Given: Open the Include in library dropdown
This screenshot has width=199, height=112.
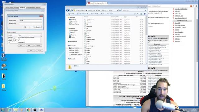Looking at the screenshot, I should pyautogui.click(x=82, y=14).
